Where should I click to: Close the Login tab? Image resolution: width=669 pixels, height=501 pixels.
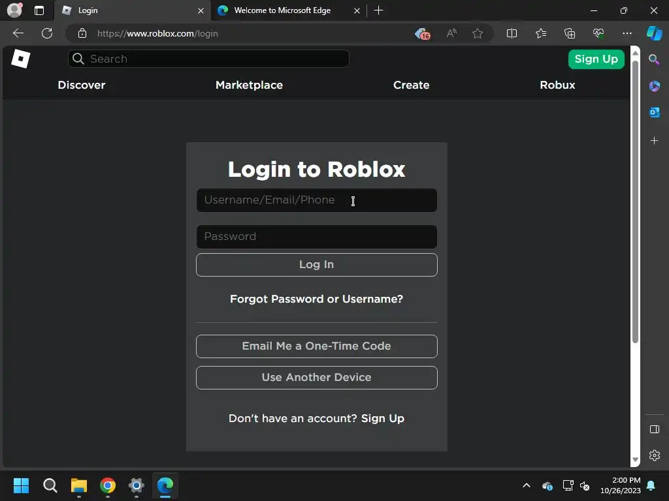[201, 10]
